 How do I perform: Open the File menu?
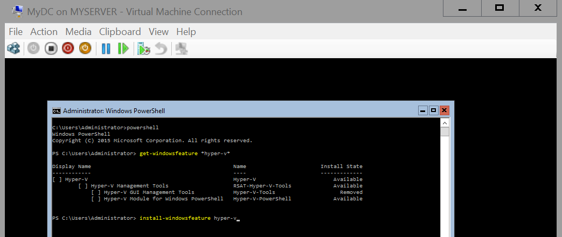16,32
